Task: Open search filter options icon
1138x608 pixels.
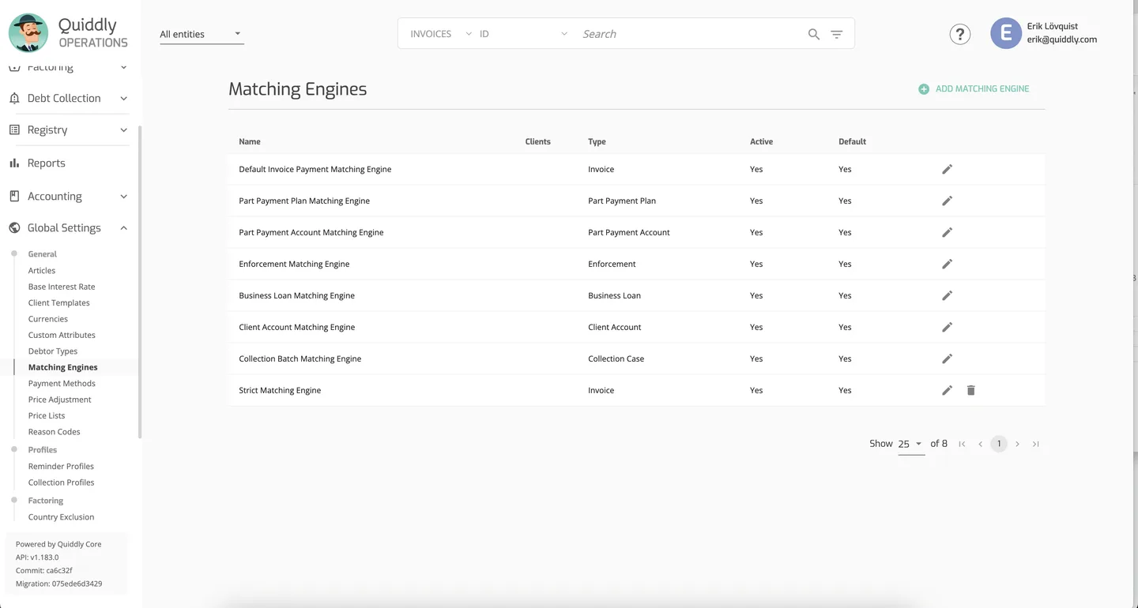Action: (837, 34)
